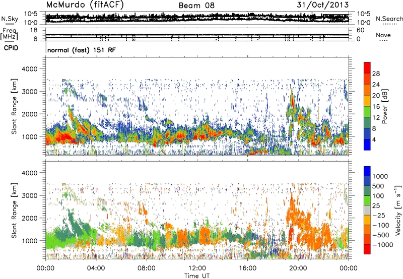The height and width of the screenshot is (279, 403).
Task: Pick the light green segment of the power color bar
Action: point(367,111)
